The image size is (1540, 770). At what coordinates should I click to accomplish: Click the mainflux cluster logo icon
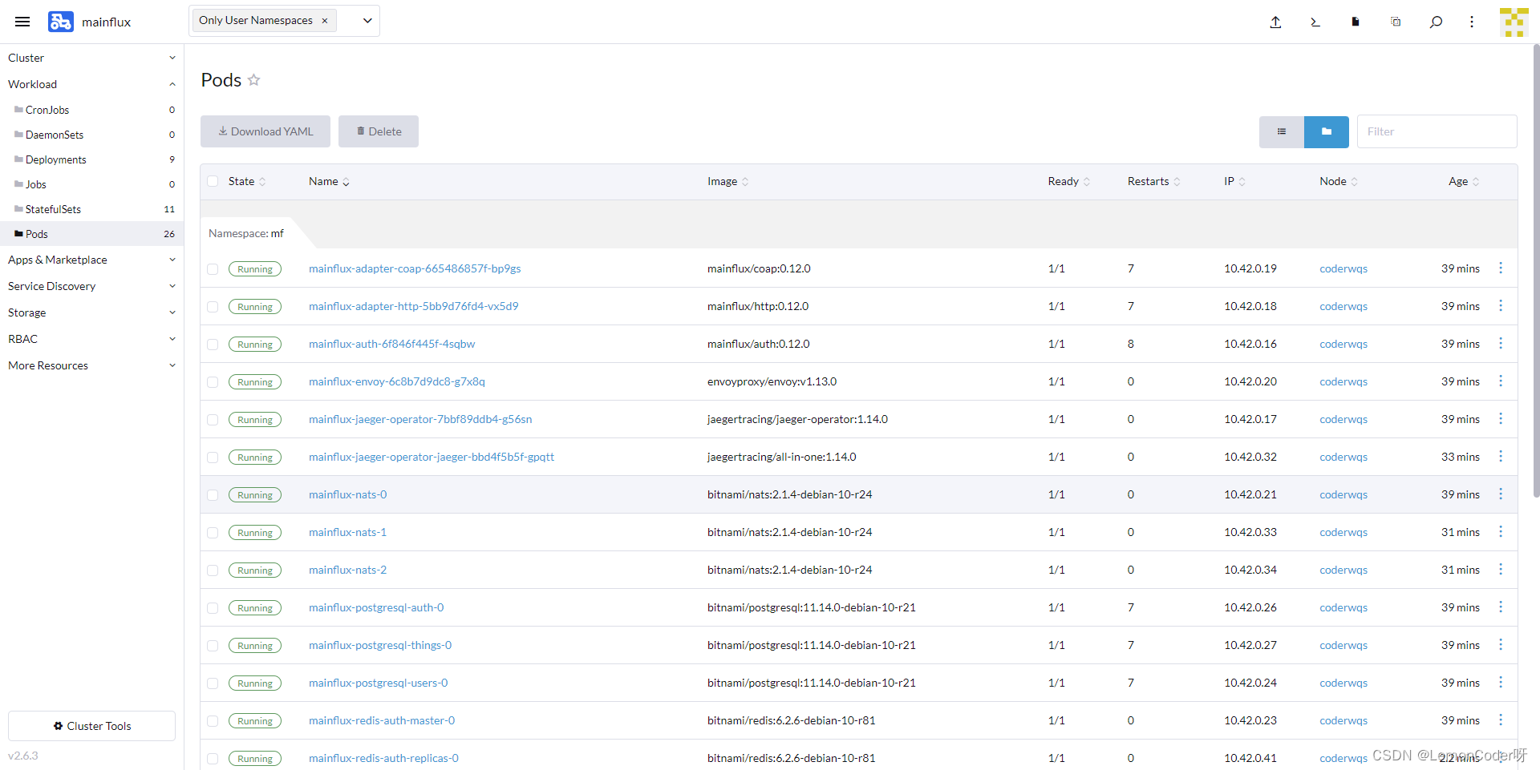[61, 22]
